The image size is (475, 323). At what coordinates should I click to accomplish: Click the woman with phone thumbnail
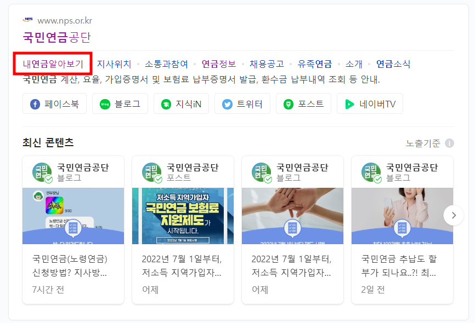point(402,216)
